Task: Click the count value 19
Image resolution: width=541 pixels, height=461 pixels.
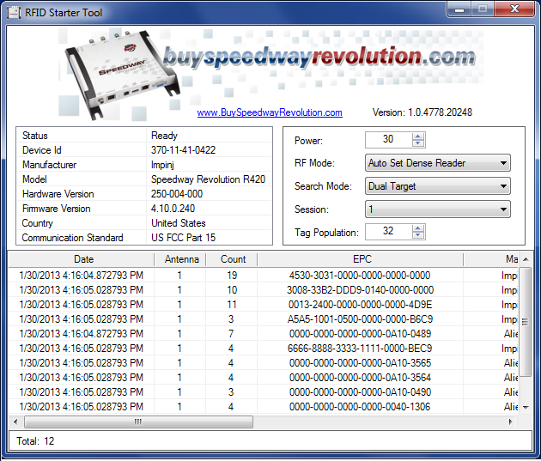Action: [x=232, y=276]
